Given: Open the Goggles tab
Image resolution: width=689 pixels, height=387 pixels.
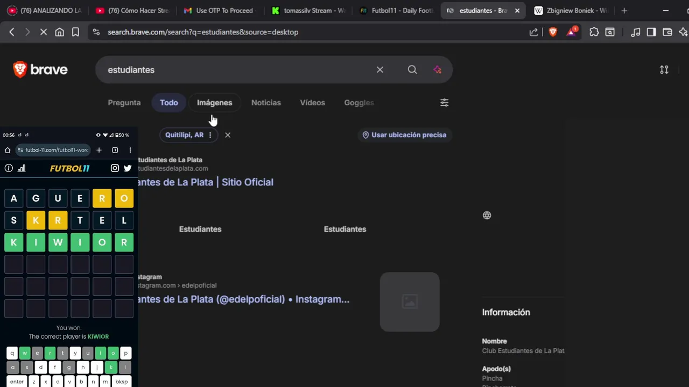Looking at the screenshot, I should 359,103.
